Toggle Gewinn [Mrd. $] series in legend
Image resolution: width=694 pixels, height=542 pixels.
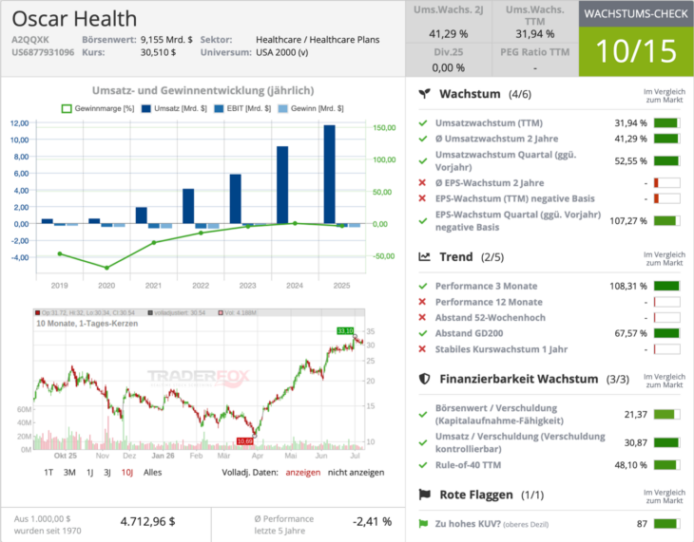point(311,108)
